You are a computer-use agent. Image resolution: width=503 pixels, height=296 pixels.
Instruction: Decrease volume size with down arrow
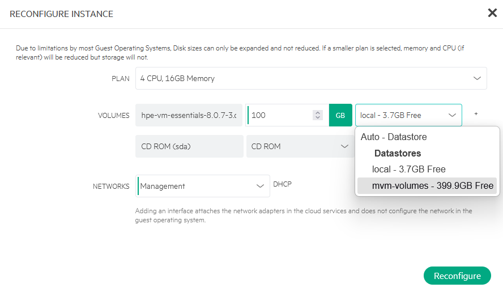click(x=317, y=118)
